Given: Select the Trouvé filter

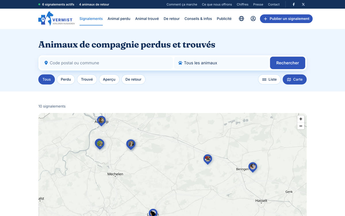Looking at the screenshot, I should click(87, 79).
